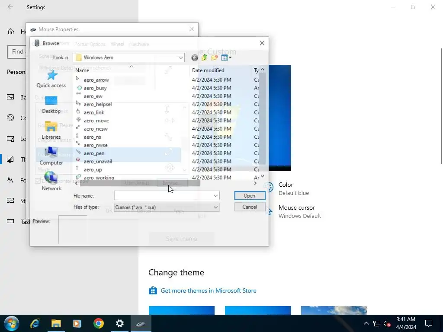Viewport: 443px width, 332px height.
Task: Open File Explorer from taskbar
Action: [x=56, y=323]
